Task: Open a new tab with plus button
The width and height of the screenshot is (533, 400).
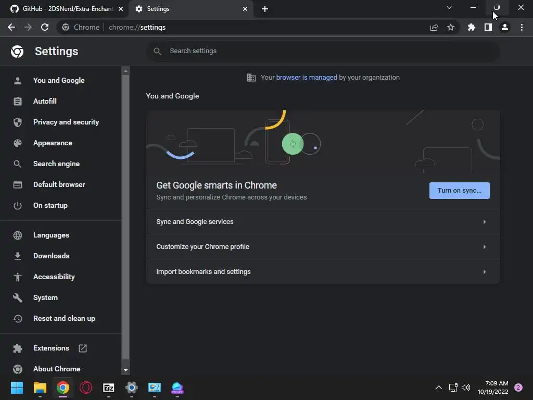Action: 265,9
